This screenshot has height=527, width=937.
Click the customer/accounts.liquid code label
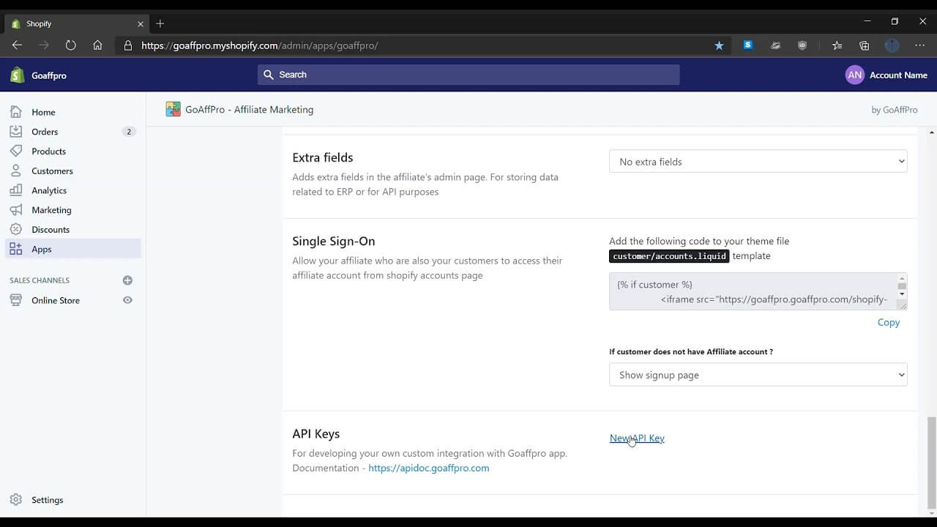pos(669,256)
